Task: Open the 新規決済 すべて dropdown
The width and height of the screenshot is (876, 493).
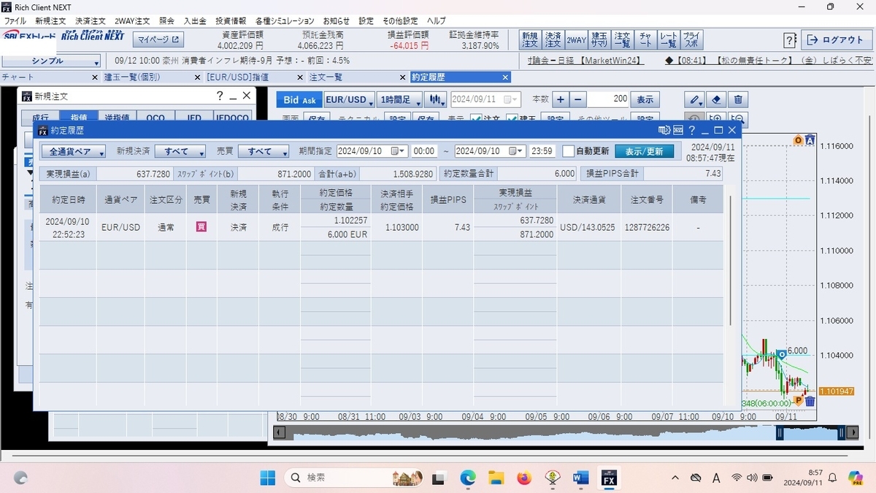Action: [180, 151]
